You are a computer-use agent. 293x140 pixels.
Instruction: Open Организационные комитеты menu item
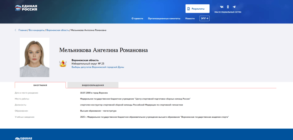click(x=164, y=18)
